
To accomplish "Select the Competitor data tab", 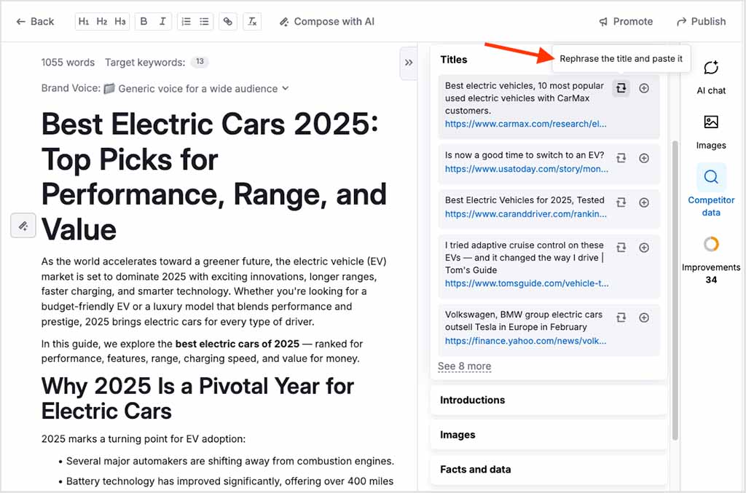I will coord(711,191).
